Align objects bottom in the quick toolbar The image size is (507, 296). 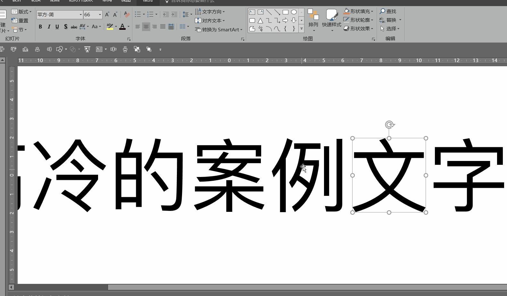[25, 49]
